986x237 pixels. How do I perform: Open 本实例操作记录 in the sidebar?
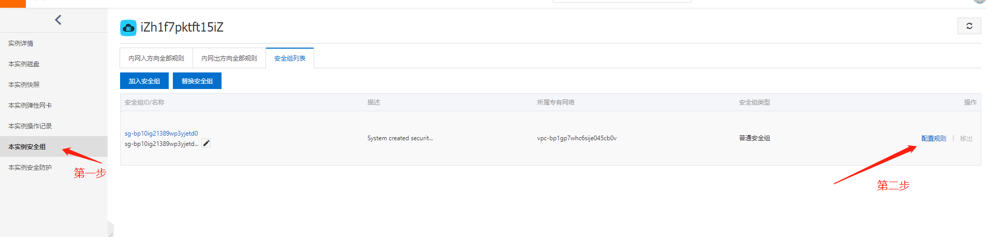30,126
